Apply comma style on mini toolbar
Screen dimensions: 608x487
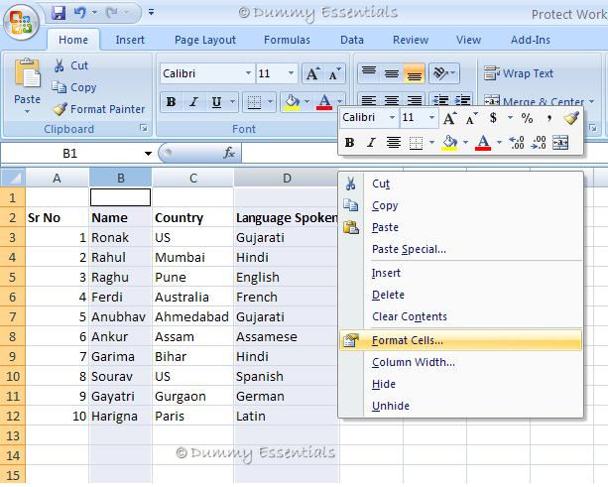(x=548, y=118)
